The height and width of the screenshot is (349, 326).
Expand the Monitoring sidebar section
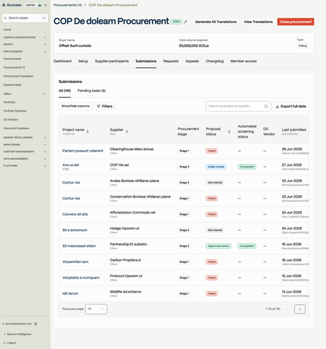pyautogui.click(x=24, y=144)
